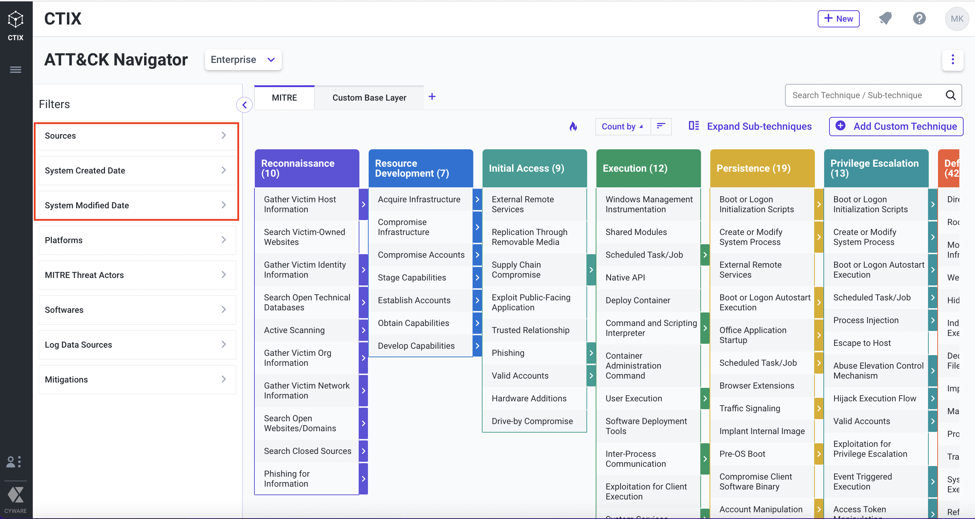Select the MITRE tab
This screenshot has height=519, width=975.
(284, 98)
